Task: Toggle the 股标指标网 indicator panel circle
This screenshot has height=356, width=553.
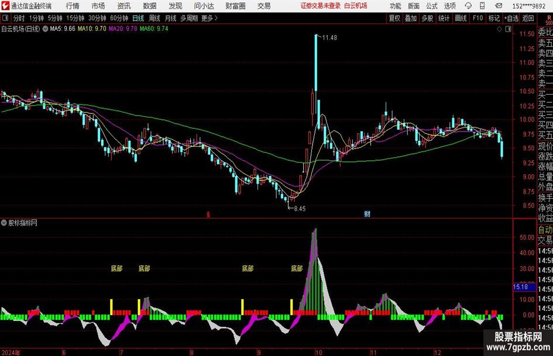Action: click(x=4, y=223)
